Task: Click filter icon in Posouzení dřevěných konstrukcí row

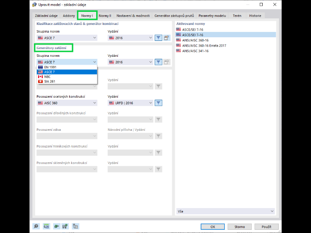Action: 158,119
